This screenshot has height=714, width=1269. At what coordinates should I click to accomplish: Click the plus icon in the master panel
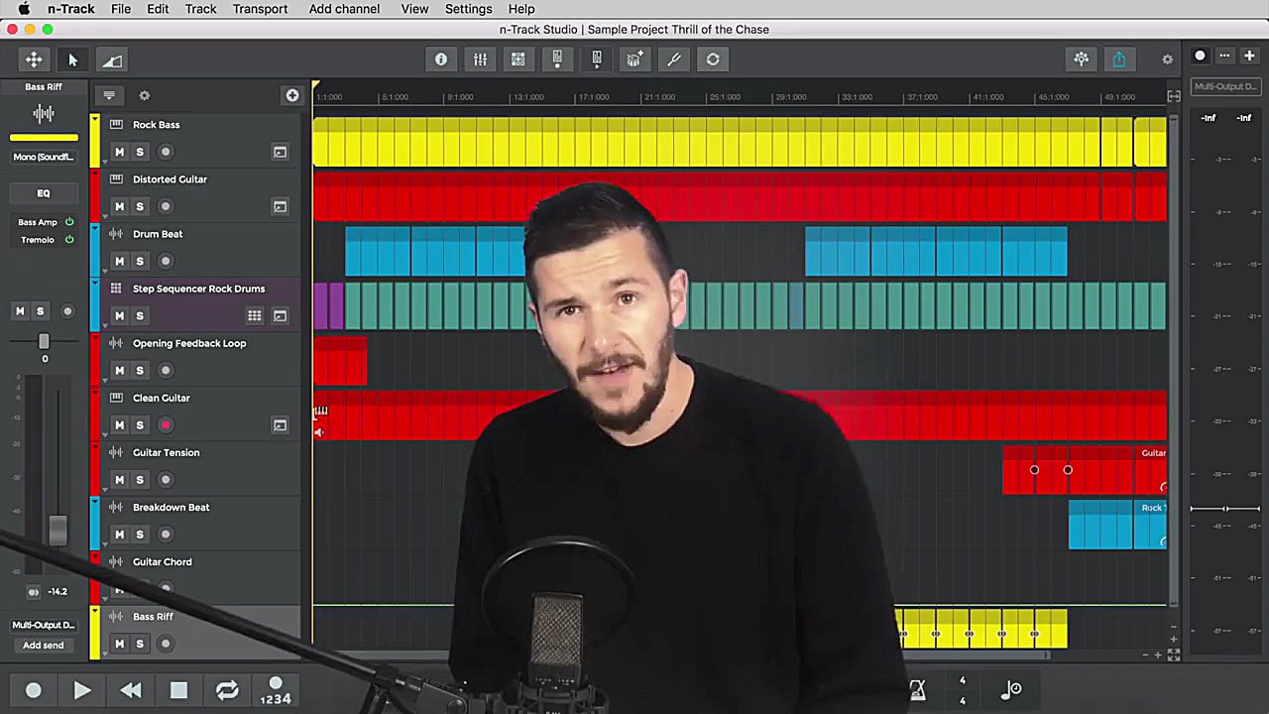click(x=1249, y=56)
